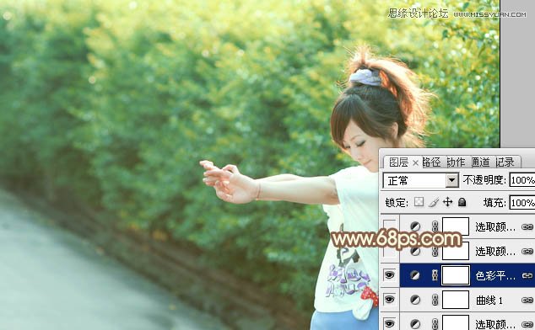Screen dimensions: 535x330
Task: Click the 不透明度 100% field
Action: tap(522, 180)
